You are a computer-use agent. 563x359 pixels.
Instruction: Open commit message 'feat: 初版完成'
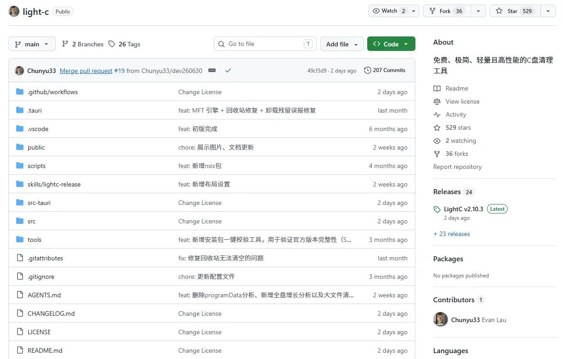[x=198, y=129]
